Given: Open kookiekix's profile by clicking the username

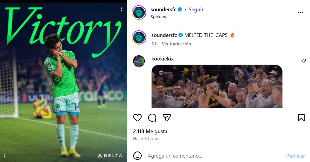Looking at the screenshot, I should click(162, 59).
